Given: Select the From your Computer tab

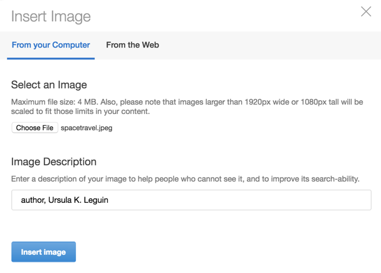Looking at the screenshot, I should pyautogui.click(x=51, y=45).
